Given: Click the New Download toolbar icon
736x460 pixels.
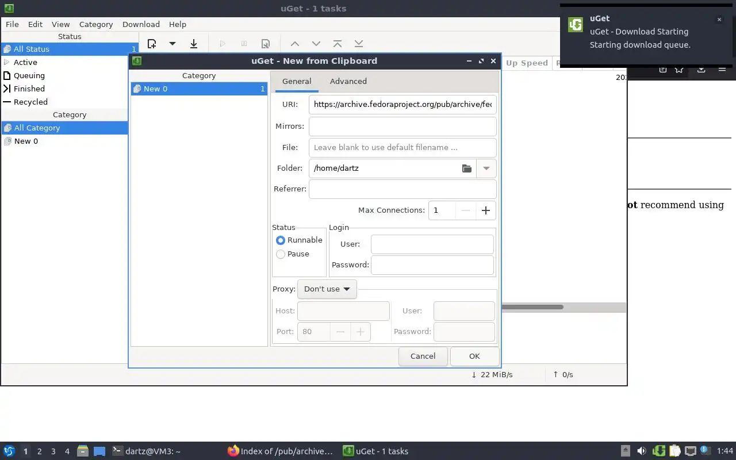Looking at the screenshot, I should click(152, 44).
